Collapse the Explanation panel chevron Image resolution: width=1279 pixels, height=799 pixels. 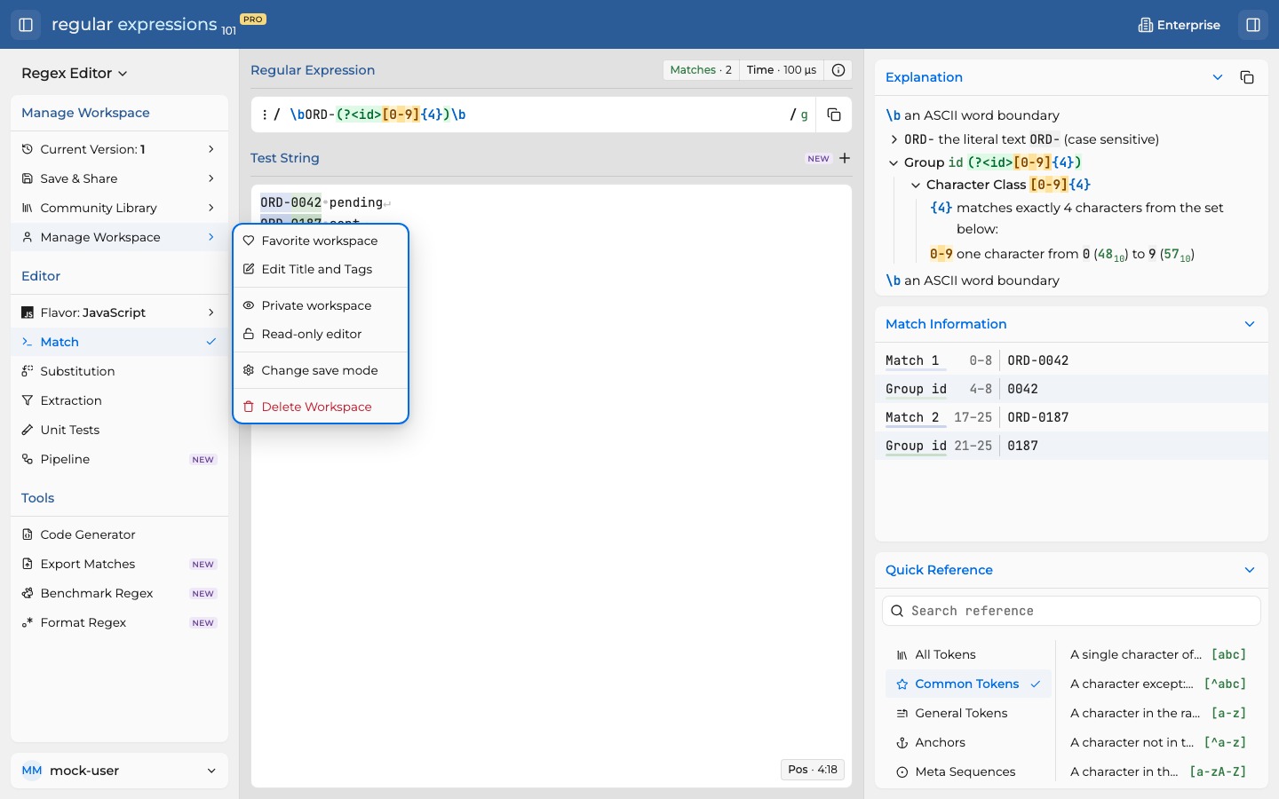click(1218, 77)
